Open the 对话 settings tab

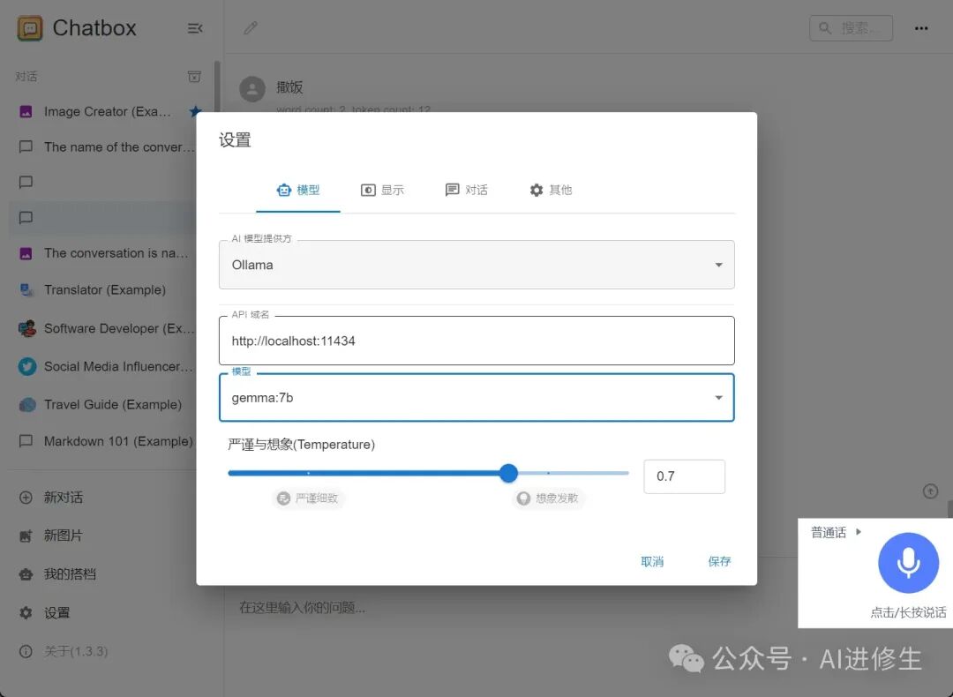point(467,191)
